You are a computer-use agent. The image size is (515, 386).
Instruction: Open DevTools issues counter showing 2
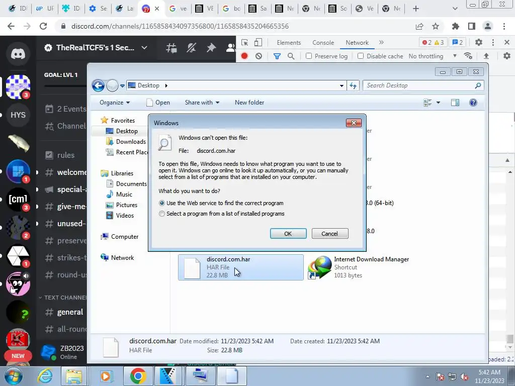458,42
